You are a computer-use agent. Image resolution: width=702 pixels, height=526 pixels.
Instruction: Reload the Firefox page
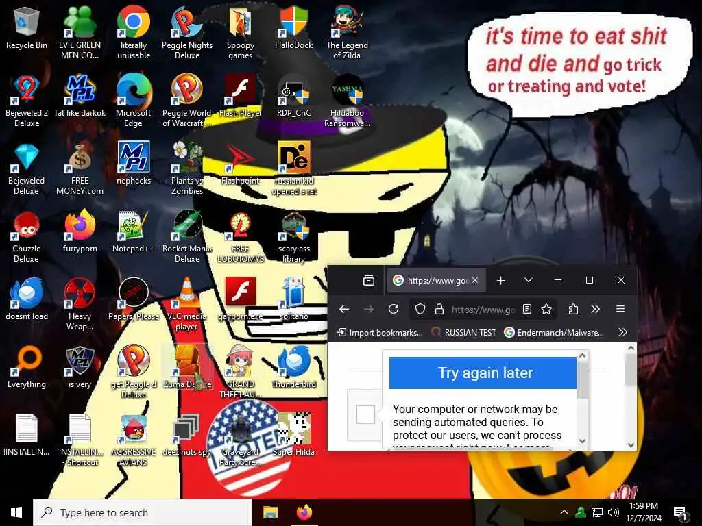pyautogui.click(x=393, y=309)
